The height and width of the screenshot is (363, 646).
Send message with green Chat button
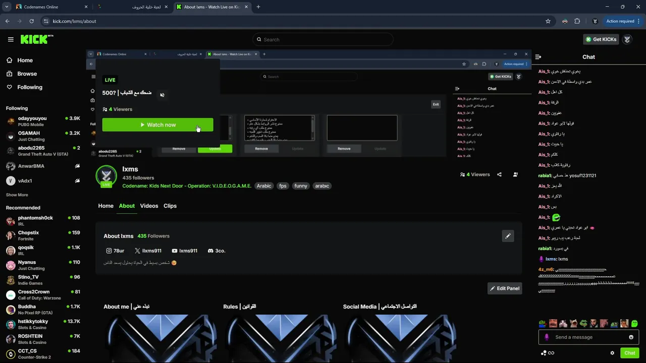(x=629, y=353)
